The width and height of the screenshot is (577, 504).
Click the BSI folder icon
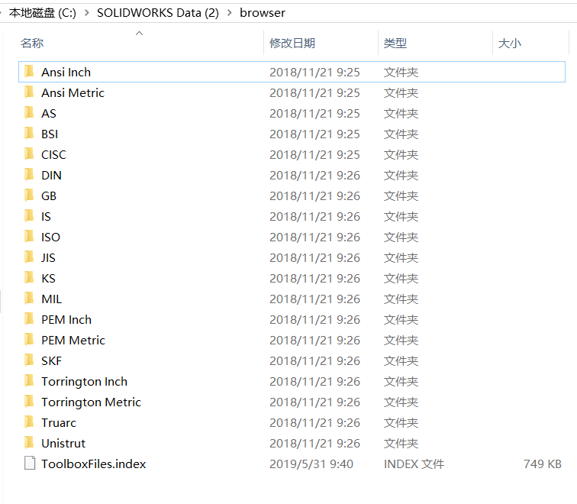[x=30, y=134]
